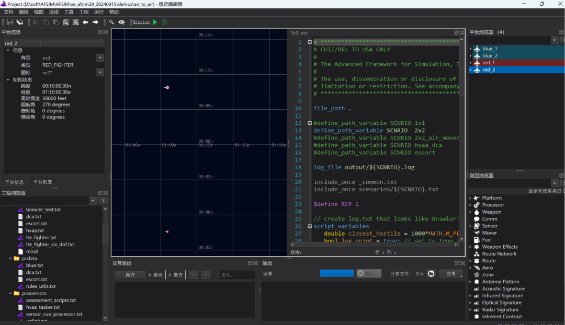Click the Fuel type icon

(477, 240)
